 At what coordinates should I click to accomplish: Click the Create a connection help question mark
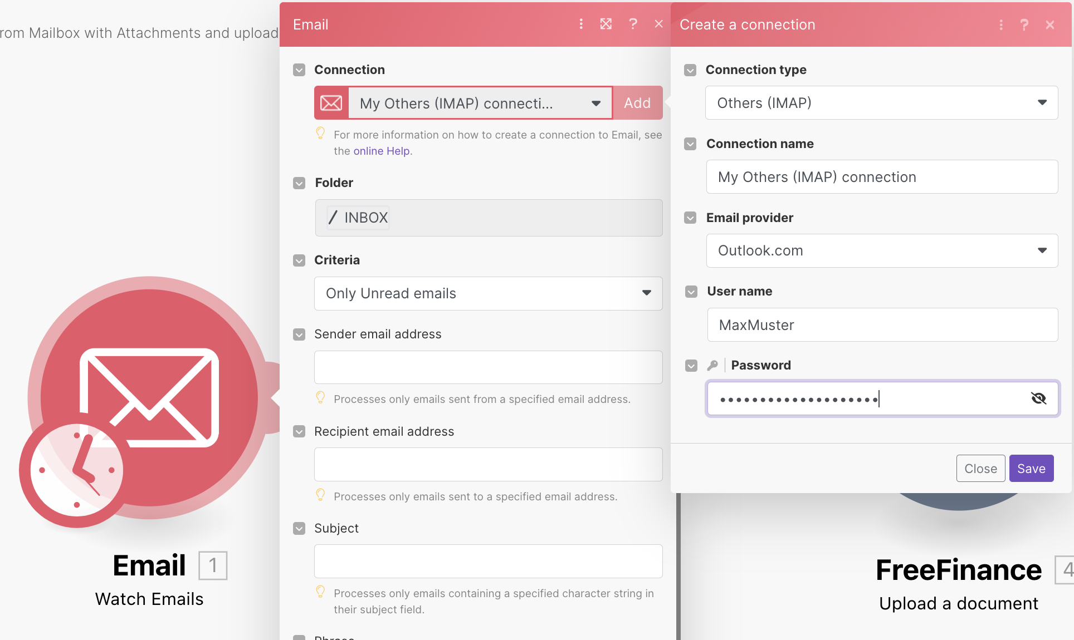(1024, 25)
